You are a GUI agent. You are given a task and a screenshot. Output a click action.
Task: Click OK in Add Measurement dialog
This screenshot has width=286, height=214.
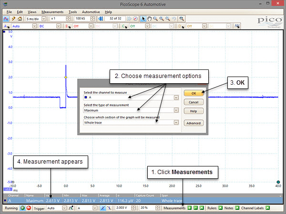[194, 93]
